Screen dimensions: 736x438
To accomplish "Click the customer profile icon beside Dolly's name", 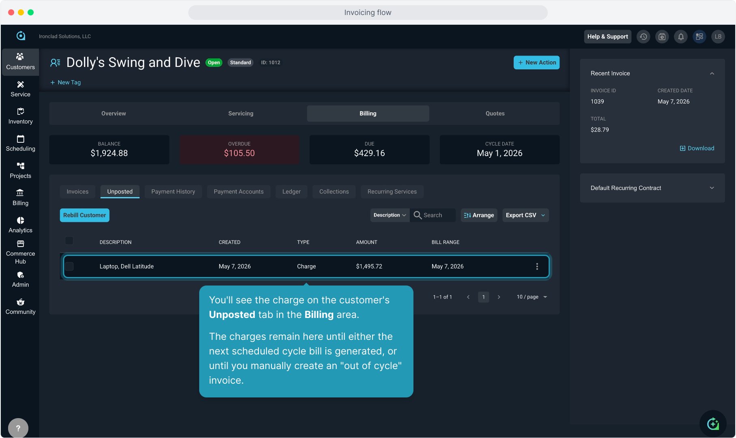I will click(x=55, y=62).
